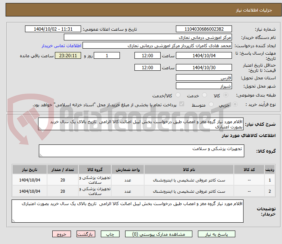Click unit عدد in row 2
The width and height of the screenshot is (282, 244).
coord(128,191)
